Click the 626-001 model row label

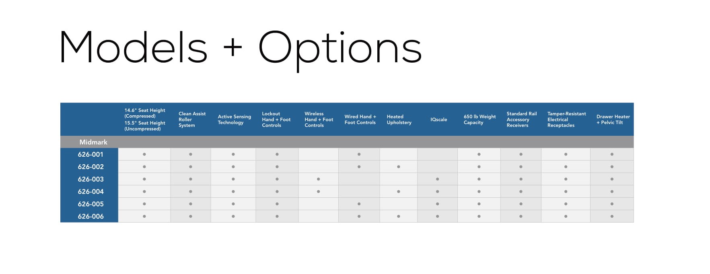pyautogui.click(x=91, y=154)
